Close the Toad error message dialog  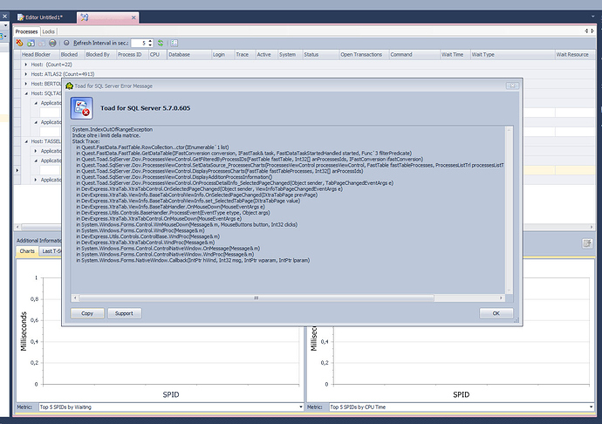pos(512,85)
